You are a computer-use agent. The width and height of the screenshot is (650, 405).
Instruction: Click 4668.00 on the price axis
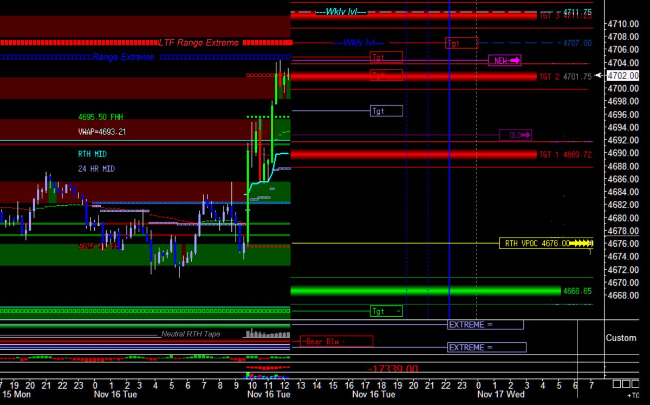click(623, 296)
